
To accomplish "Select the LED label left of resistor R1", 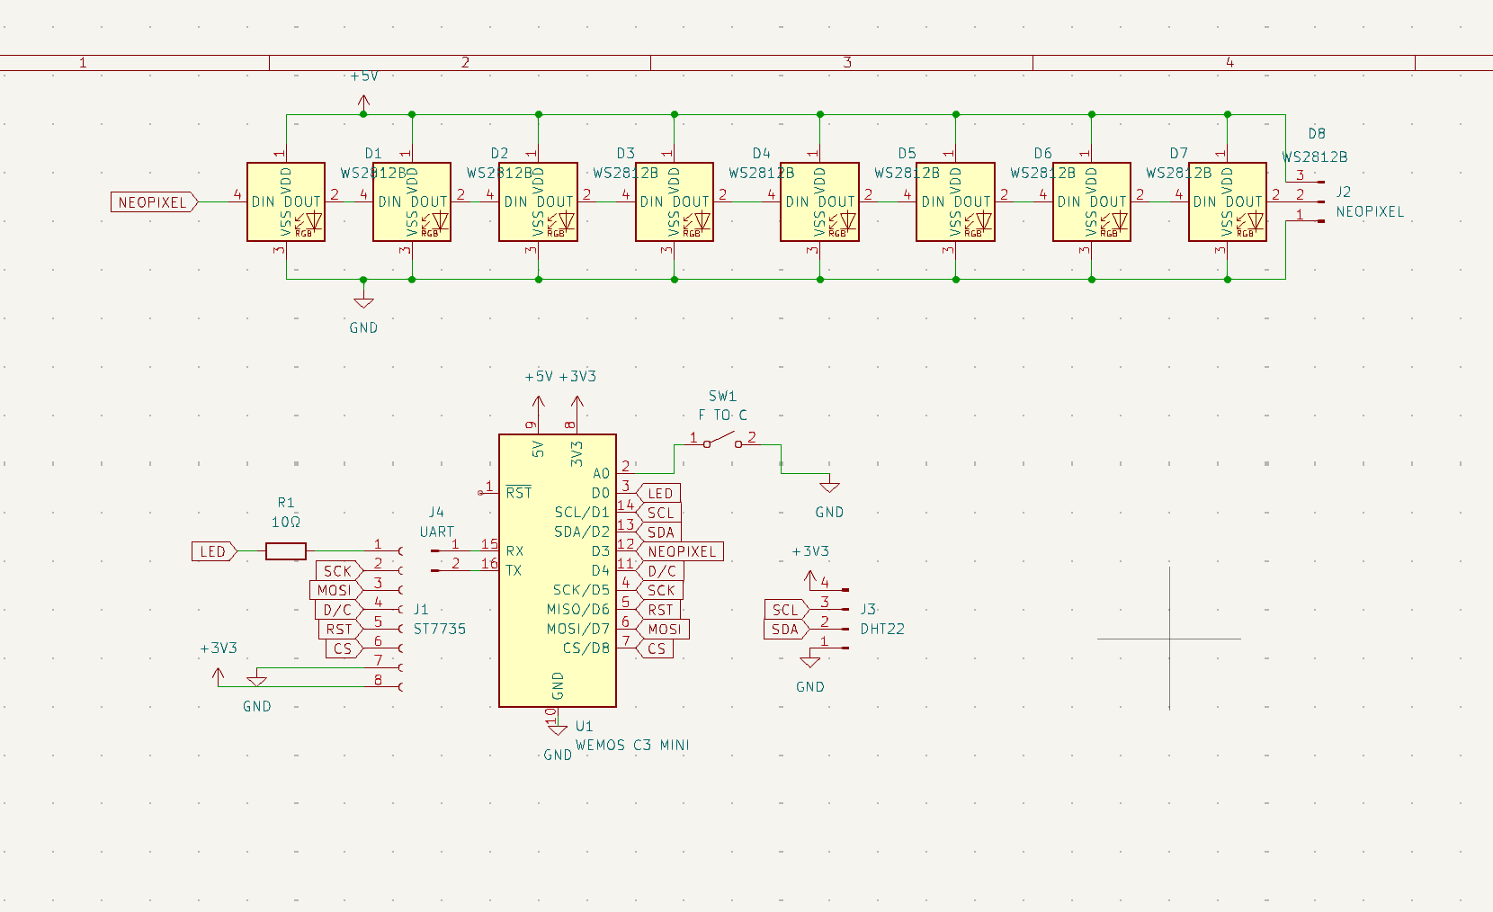I will tap(214, 551).
